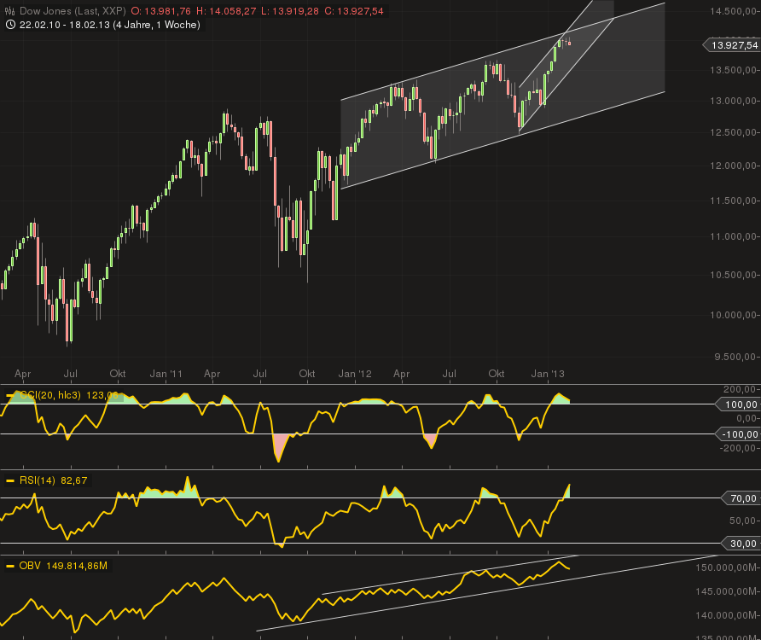Click the candlestick symbol icon top left
761x640 pixels.
pyautogui.click(x=9, y=10)
